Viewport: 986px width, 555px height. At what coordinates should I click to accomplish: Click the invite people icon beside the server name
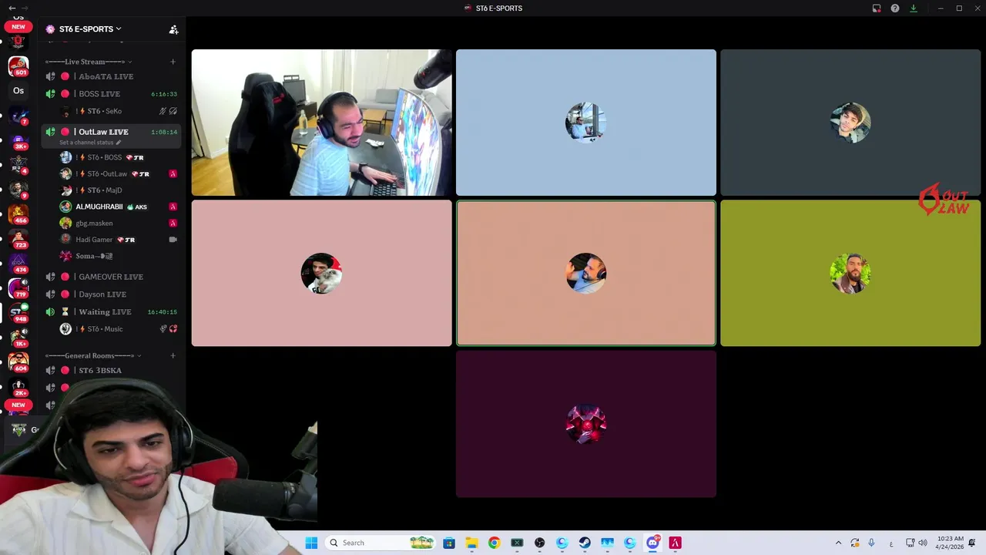point(173,29)
